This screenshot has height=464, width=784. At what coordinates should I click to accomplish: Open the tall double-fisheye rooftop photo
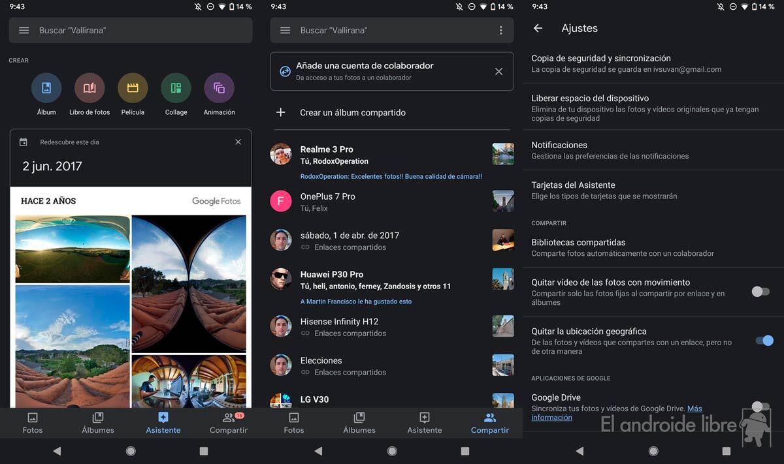click(x=189, y=284)
